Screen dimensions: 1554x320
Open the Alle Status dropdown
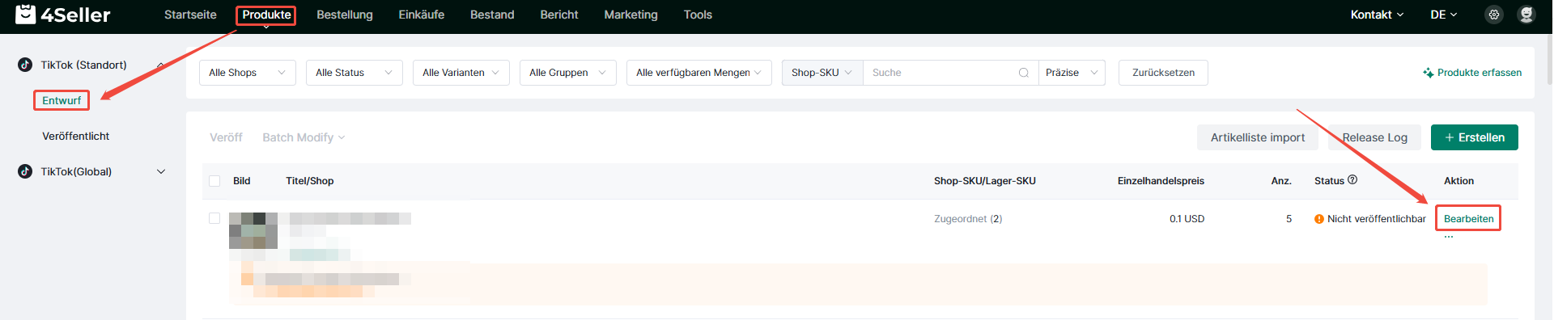(x=355, y=73)
